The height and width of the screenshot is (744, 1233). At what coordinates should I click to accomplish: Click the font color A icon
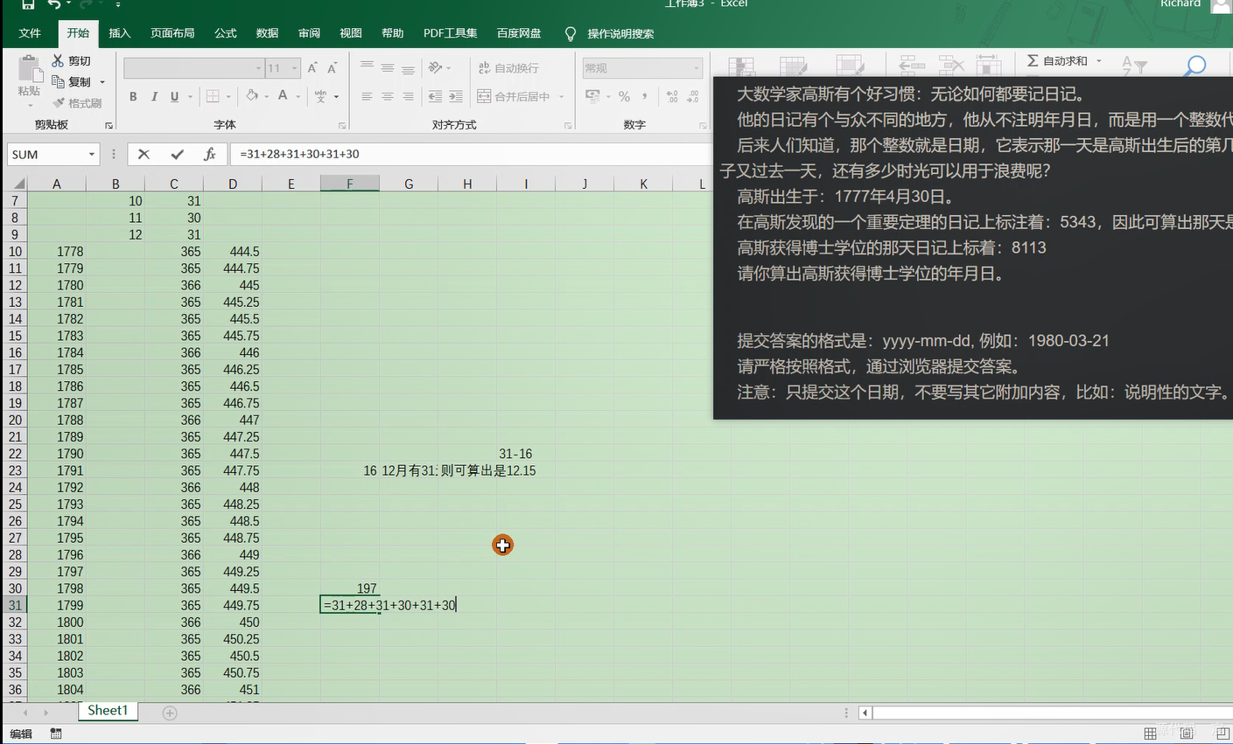[x=283, y=96]
